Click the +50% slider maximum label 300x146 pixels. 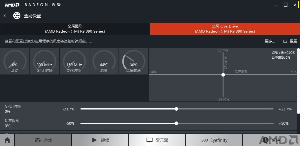coord(283,124)
